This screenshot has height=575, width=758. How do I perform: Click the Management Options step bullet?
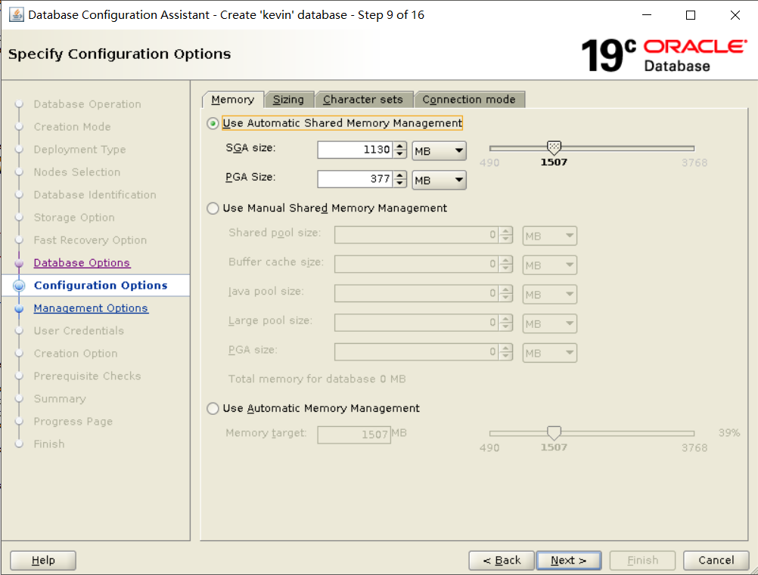pos(20,308)
